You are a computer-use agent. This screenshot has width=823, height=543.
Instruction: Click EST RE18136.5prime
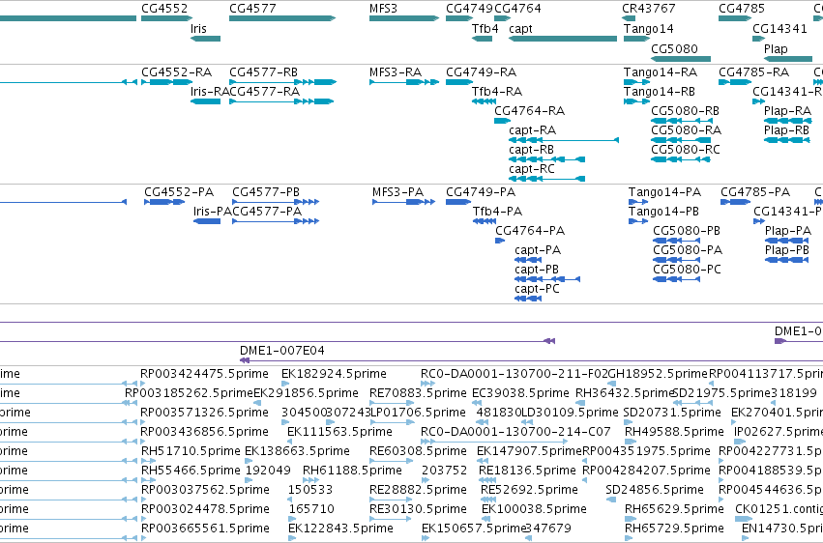(527, 471)
